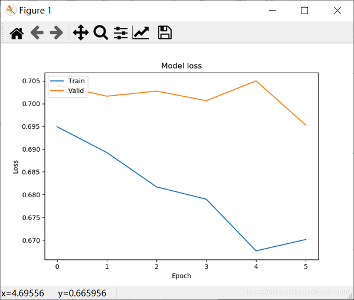The image size is (354, 300).
Task: Click the x-axis tick label 3
Action: click(x=206, y=266)
